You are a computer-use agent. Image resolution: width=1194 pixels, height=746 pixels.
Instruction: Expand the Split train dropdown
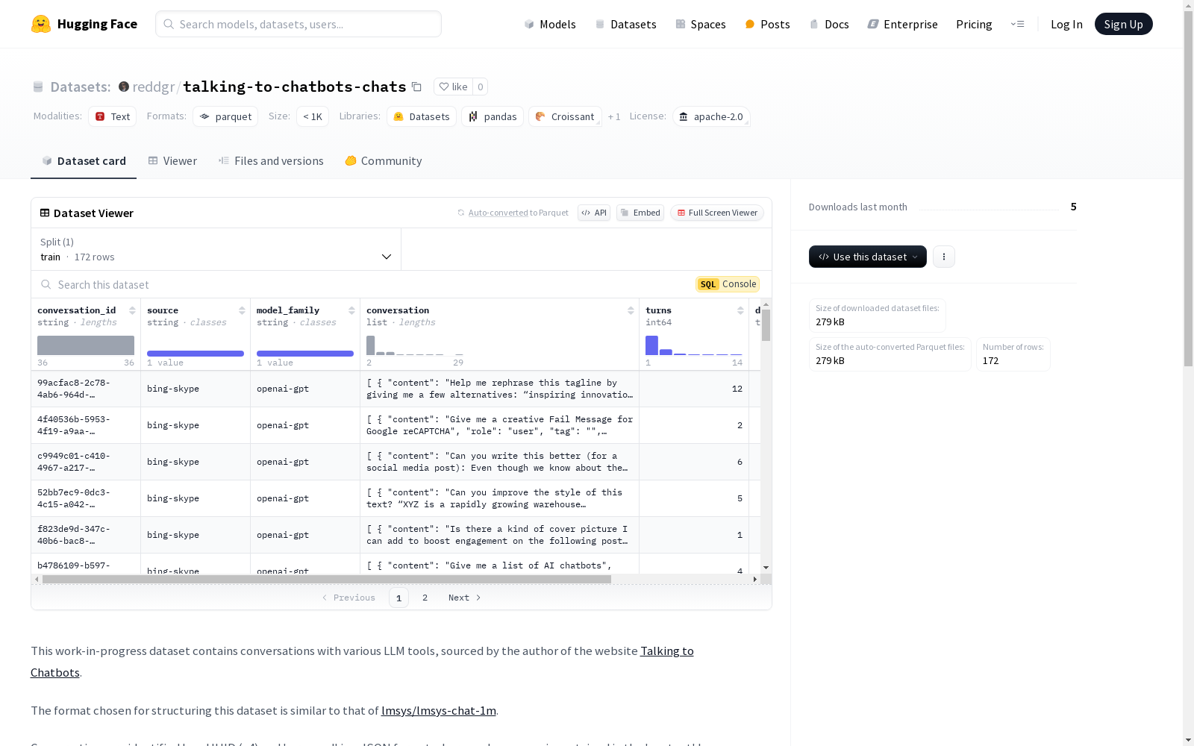[216, 249]
